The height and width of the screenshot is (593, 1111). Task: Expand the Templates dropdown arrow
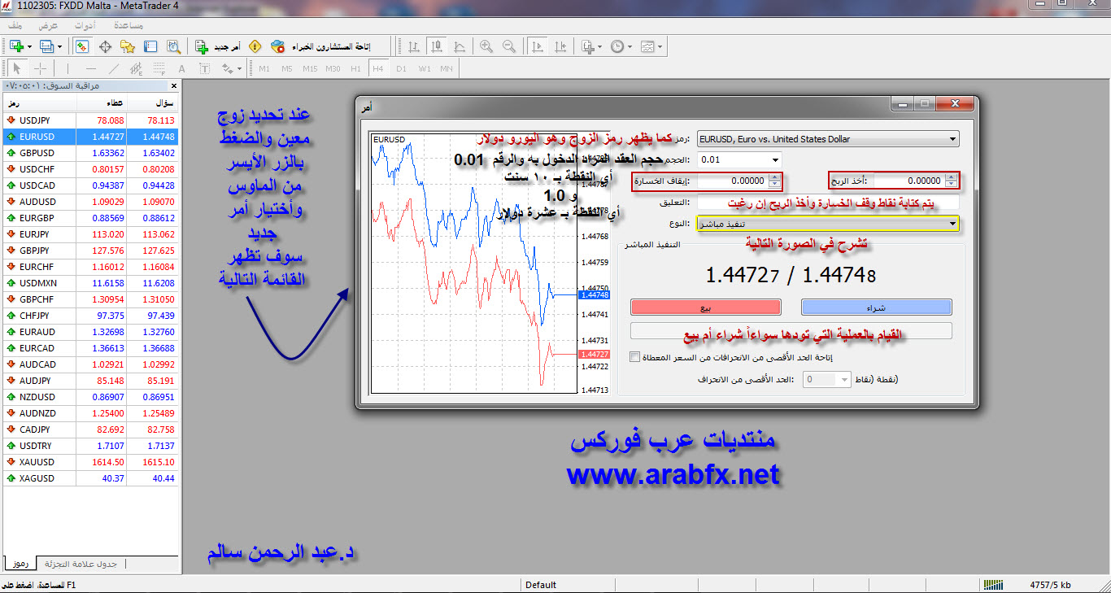(x=660, y=46)
